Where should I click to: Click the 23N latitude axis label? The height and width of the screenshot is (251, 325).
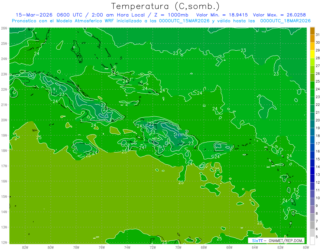[4, 74]
